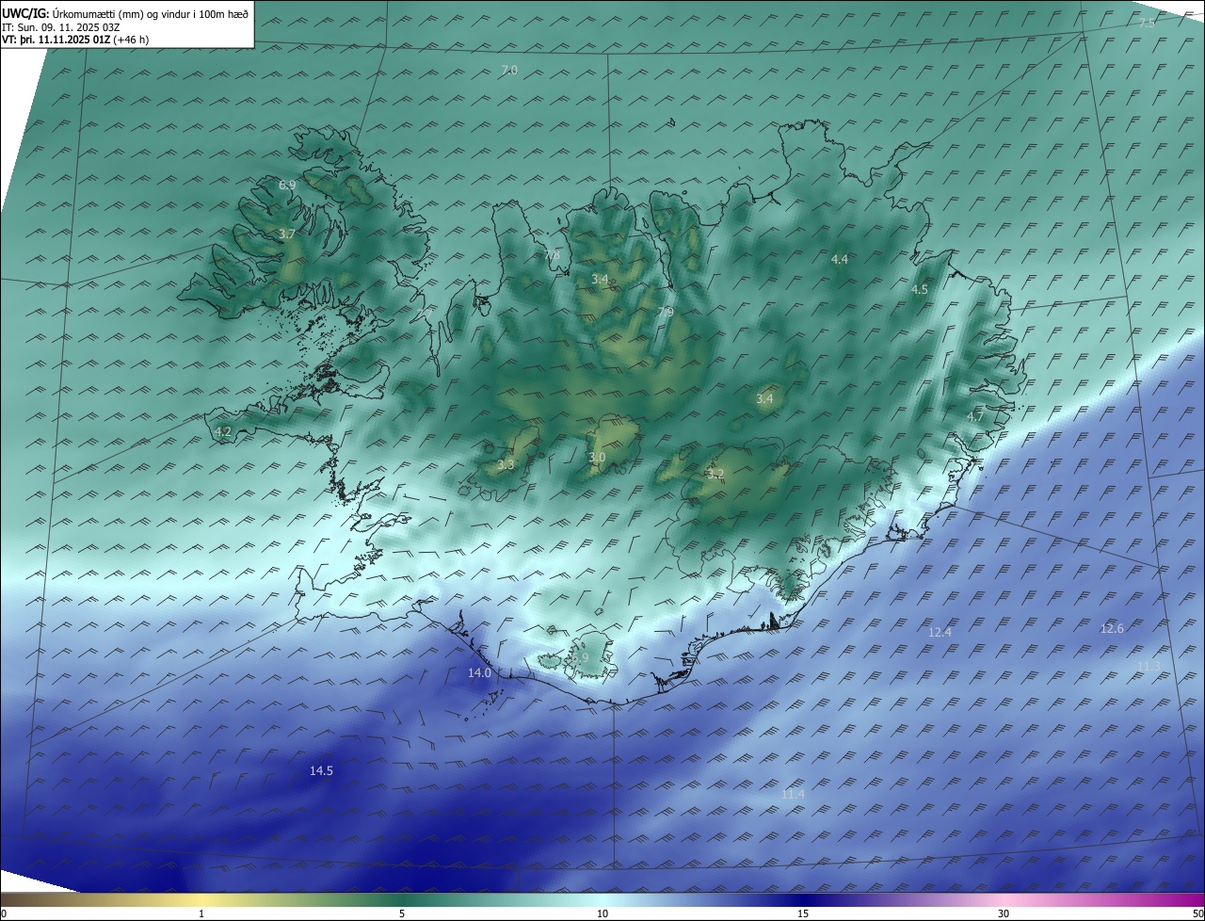The image size is (1205, 921).
Task: Click the 12.6 value label over the sea
Action: [x=1112, y=628]
